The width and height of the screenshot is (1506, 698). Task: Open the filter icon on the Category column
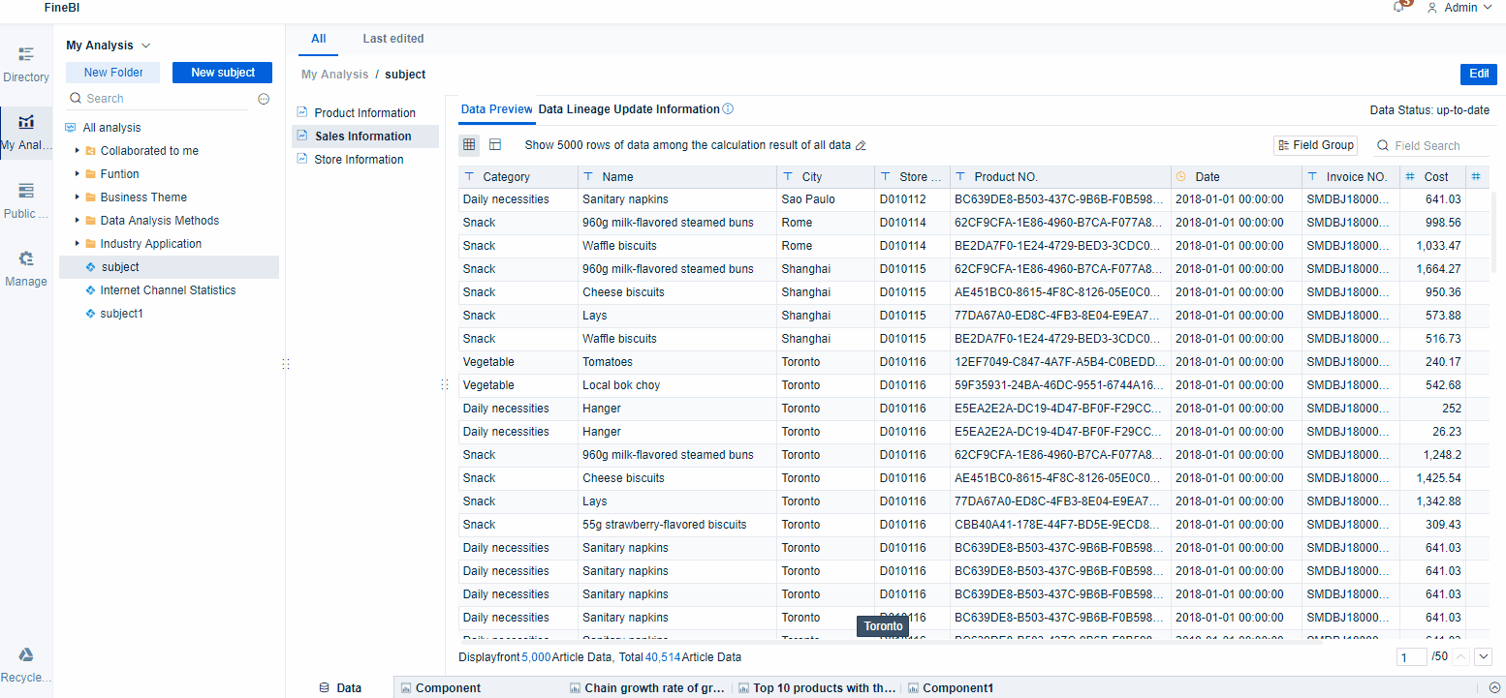coord(468,176)
